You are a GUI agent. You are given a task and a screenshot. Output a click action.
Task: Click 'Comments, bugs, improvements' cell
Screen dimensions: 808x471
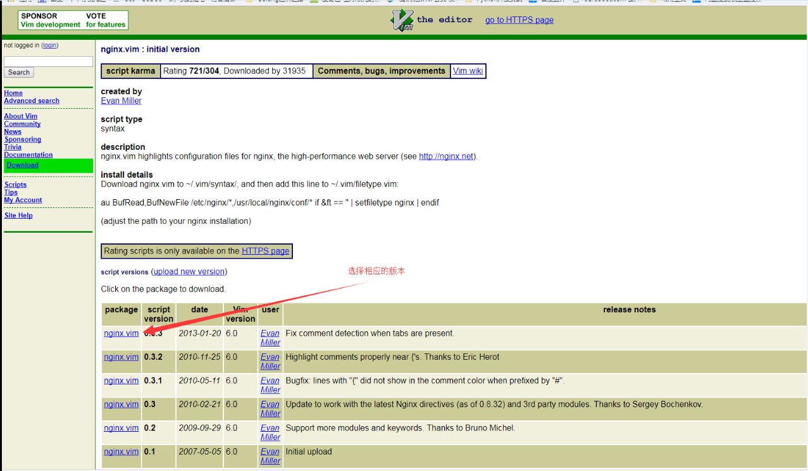click(382, 71)
